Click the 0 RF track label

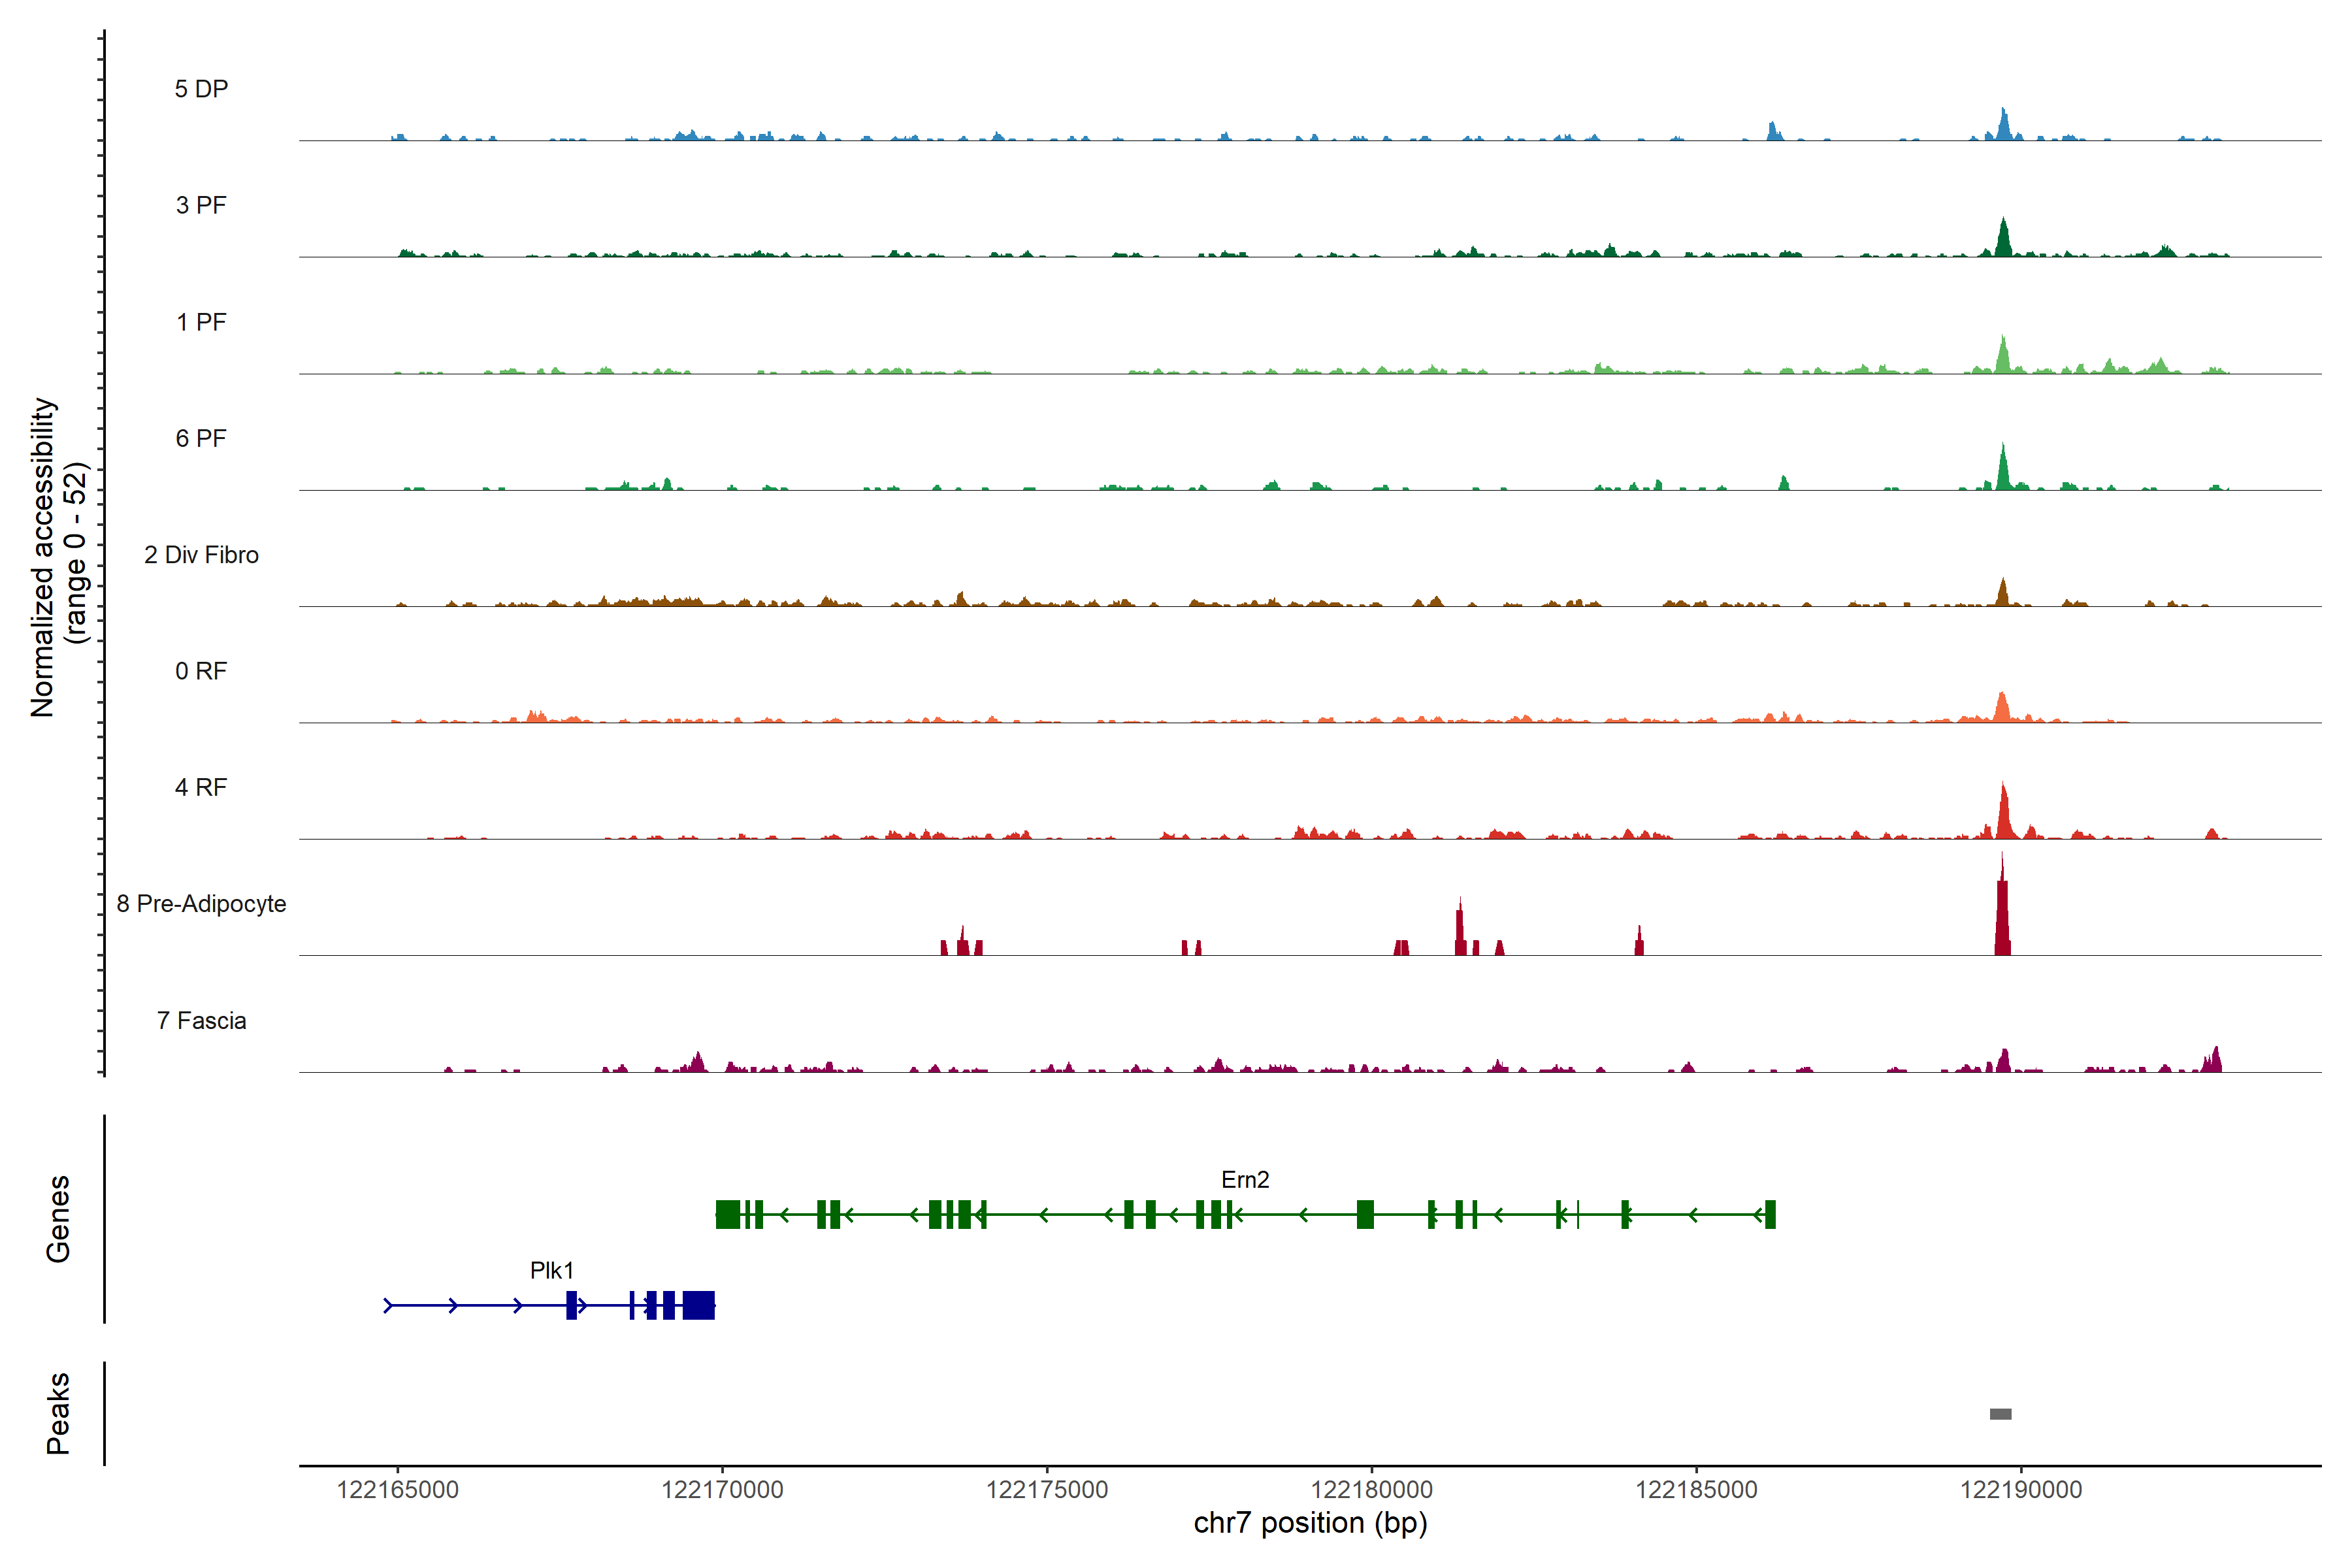point(201,671)
